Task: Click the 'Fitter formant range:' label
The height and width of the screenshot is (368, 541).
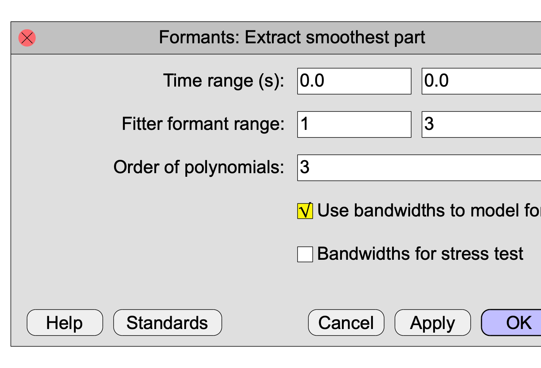Action: pyautogui.click(x=203, y=124)
